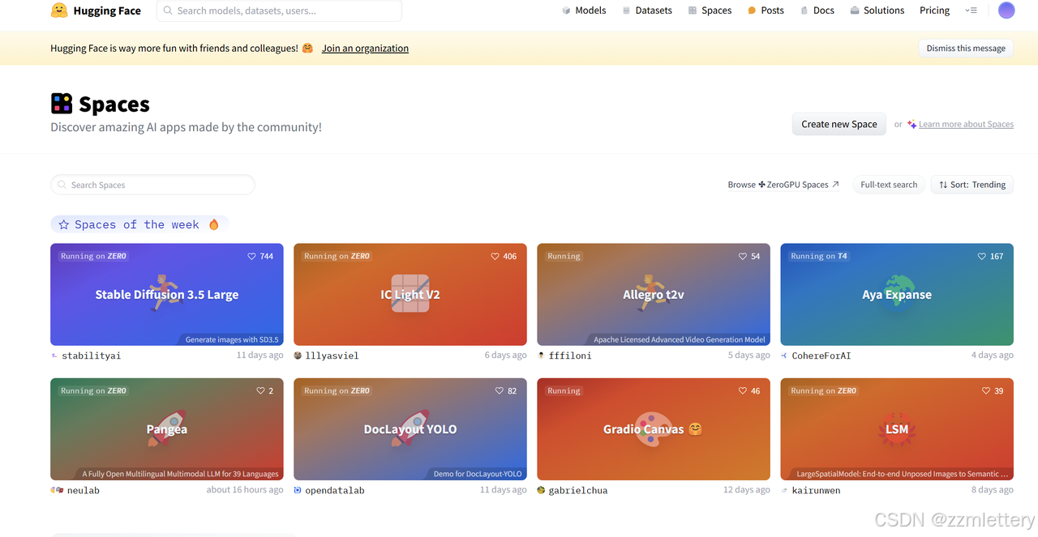Open Pangea space card
This screenshot has height=537, width=1038.
(167, 429)
